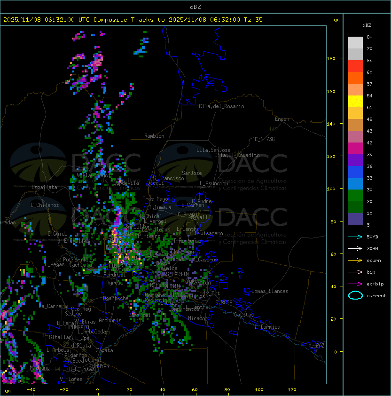Click the 'dBZ' title at the top
The width and height of the screenshot is (391, 396).
click(x=195, y=7)
